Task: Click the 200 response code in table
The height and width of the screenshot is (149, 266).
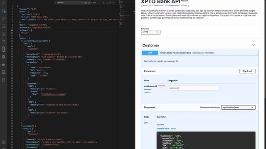Action: pos(146,123)
